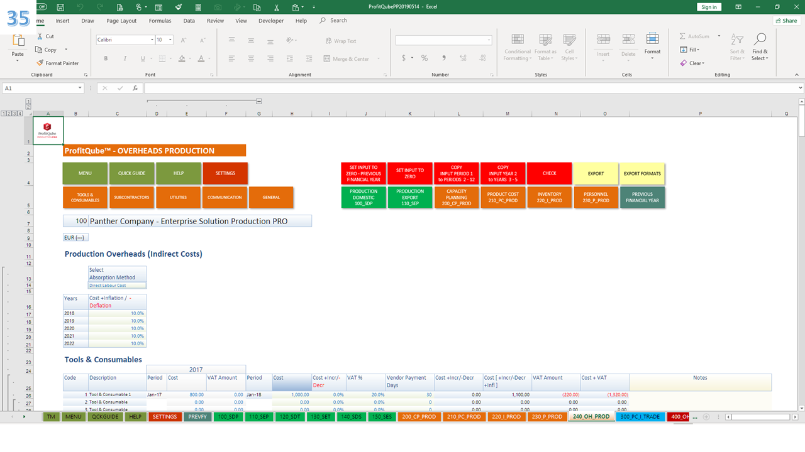Open the Fill Color picker arrow
Screen dimensions: 805x452
[190, 58]
